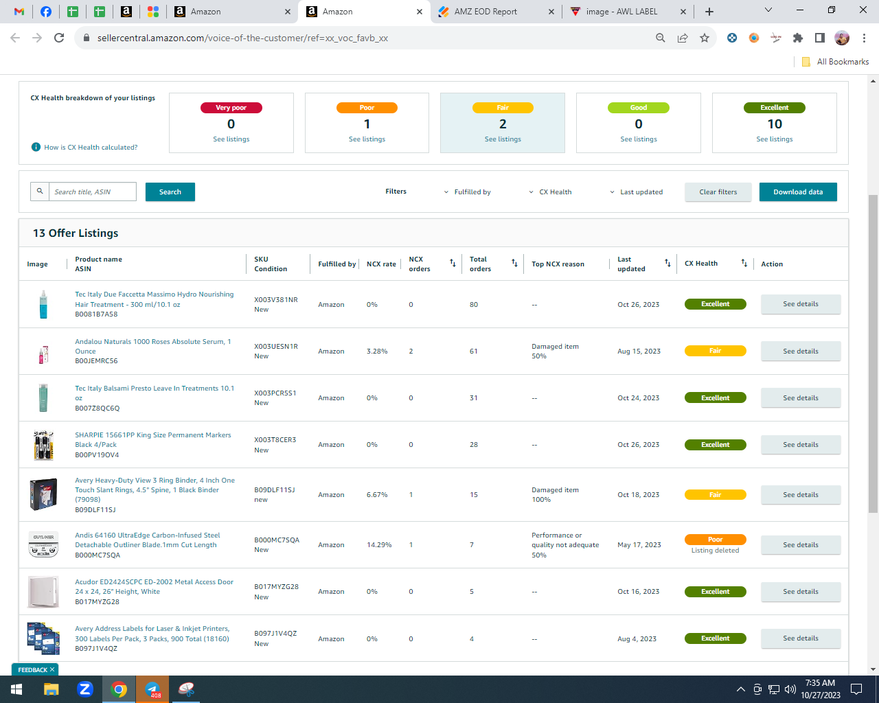Open Zoom from the taskbar
Viewport: 879px width, 703px height.
(x=85, y=689)
